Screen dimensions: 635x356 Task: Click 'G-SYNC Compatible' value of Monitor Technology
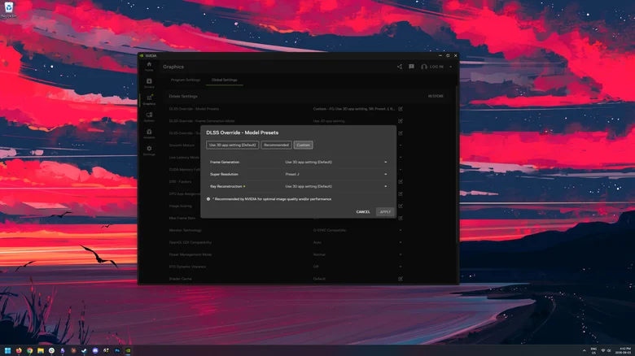pyautogui.click(x=329, y=230)
